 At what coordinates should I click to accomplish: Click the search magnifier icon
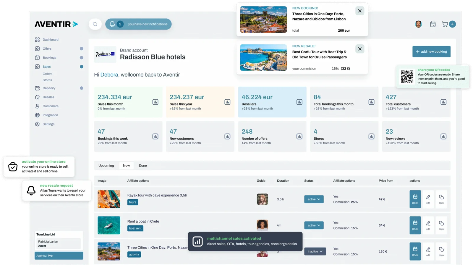pyautogui.click(x=95, y=24)
